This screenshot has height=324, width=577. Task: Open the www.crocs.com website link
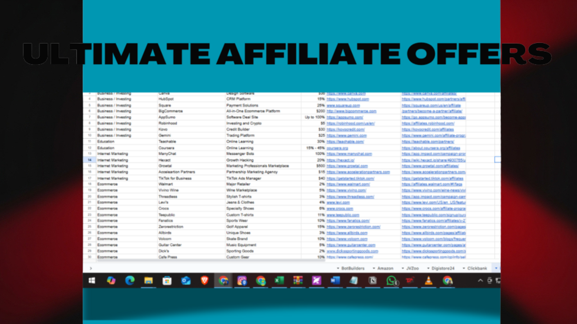(340, 209)
